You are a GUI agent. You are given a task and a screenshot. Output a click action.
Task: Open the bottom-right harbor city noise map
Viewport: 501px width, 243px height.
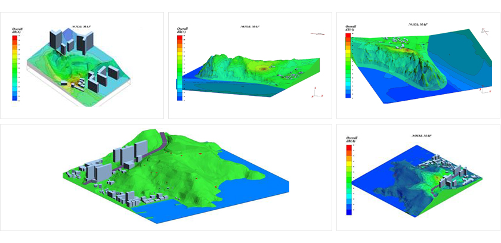(x=417, y=177)
